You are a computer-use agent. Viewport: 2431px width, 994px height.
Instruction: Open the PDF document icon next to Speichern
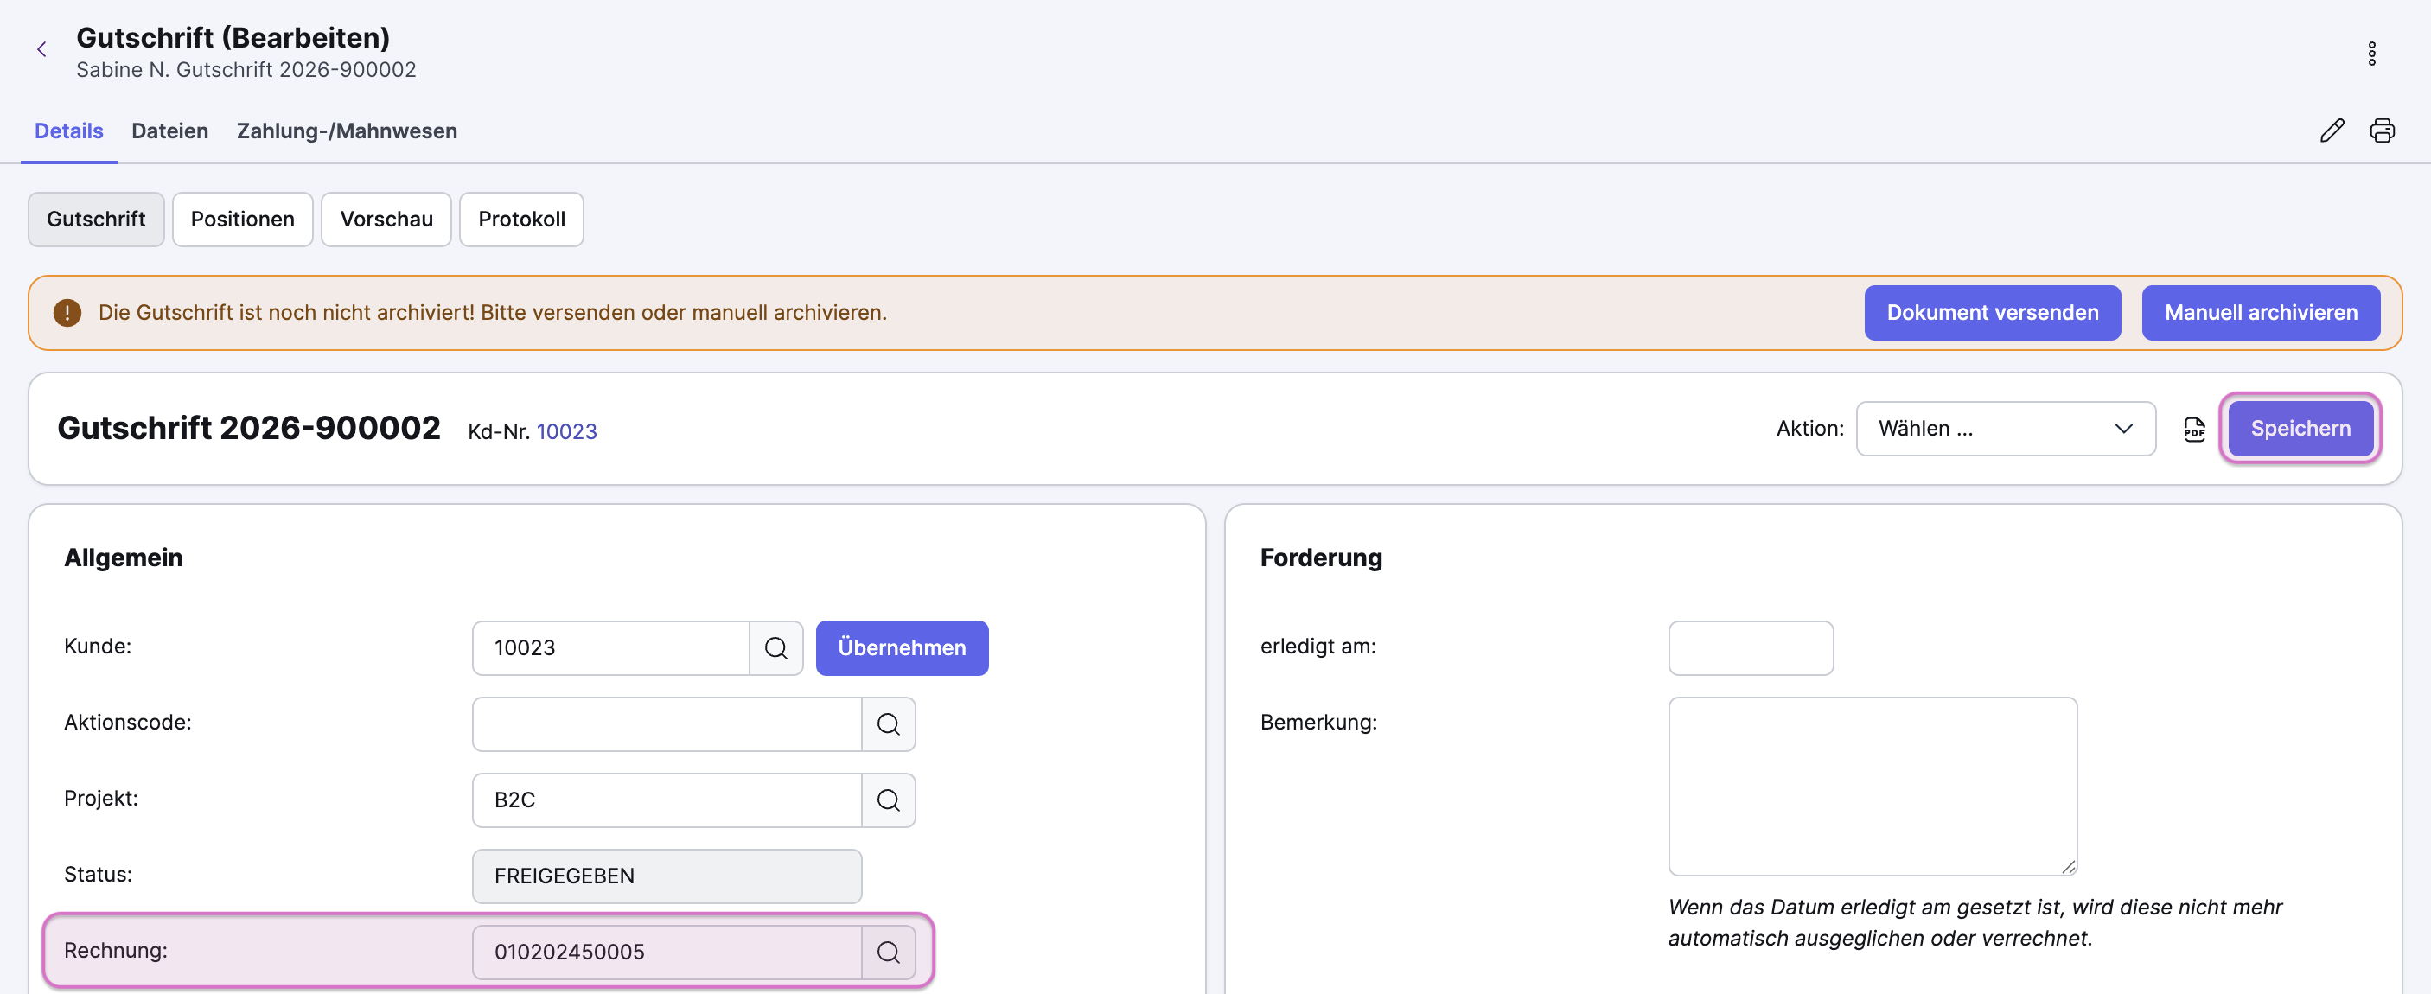click(x=2194, y=430)
